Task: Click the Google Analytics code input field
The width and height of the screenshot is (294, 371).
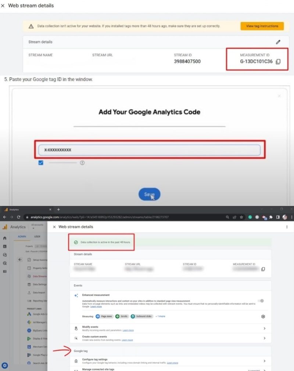Action: coord(149,150)
